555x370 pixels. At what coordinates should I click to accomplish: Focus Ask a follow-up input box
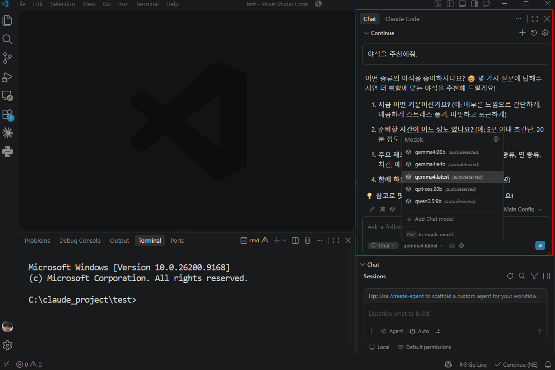(x=384, y=227)
